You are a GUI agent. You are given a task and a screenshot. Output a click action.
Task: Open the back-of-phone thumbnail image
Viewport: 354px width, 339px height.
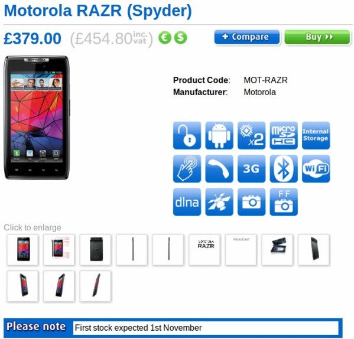click(96, 250)
